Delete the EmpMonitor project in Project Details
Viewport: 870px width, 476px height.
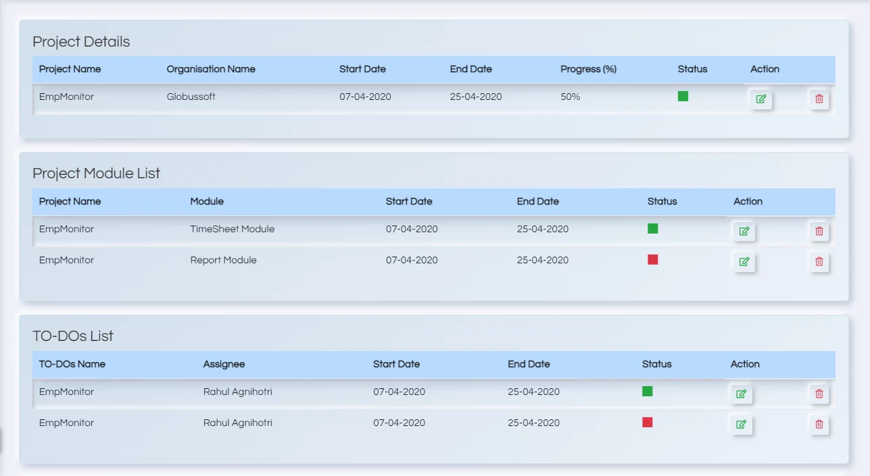click(819, 99)
